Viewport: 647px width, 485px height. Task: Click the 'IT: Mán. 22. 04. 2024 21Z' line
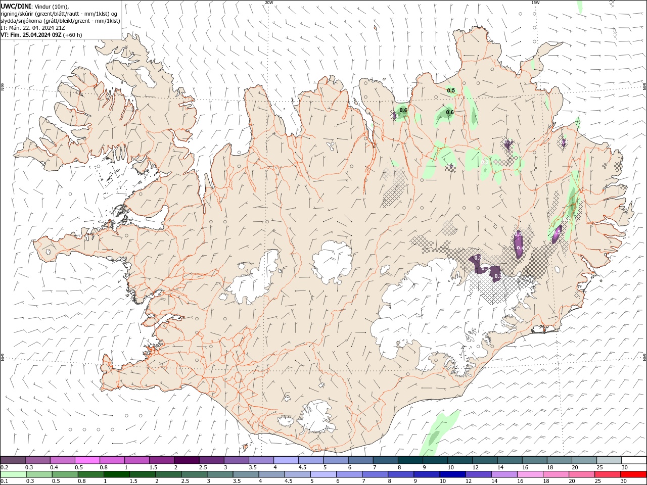click(x=32, y=28)
